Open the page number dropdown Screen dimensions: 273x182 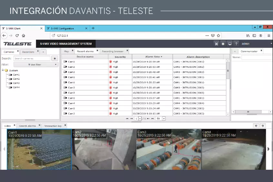click(x=140, y=119)
